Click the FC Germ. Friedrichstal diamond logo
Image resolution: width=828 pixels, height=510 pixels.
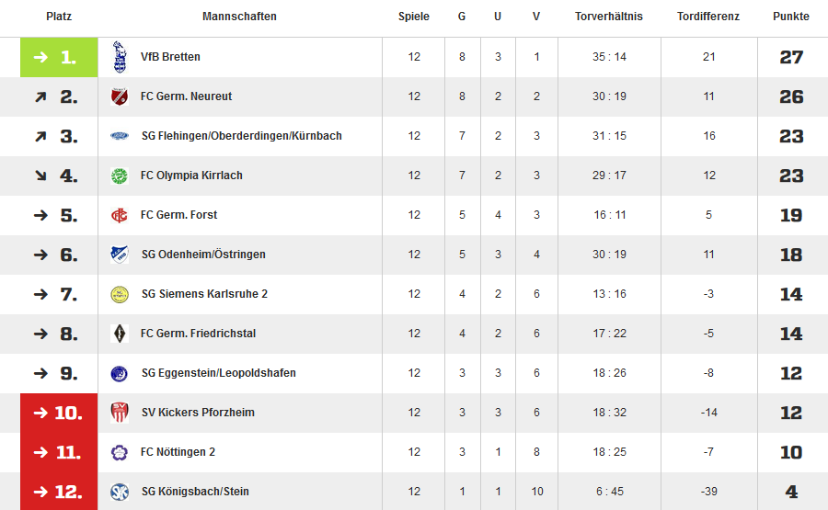click(120, 334)
